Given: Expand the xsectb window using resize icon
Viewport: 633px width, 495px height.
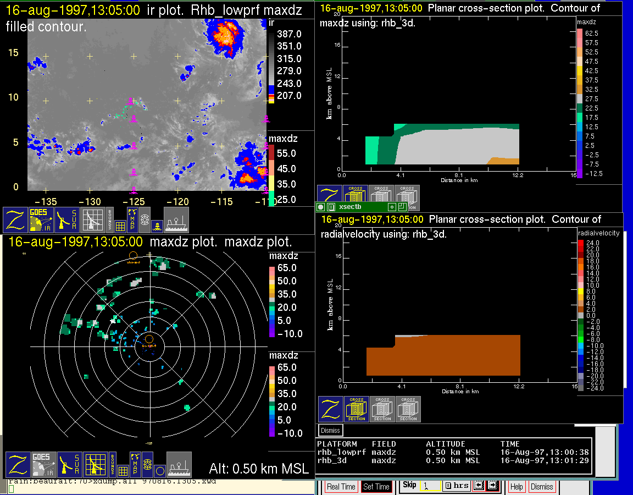Looking at the screenshot, I should tap(402, 207).
